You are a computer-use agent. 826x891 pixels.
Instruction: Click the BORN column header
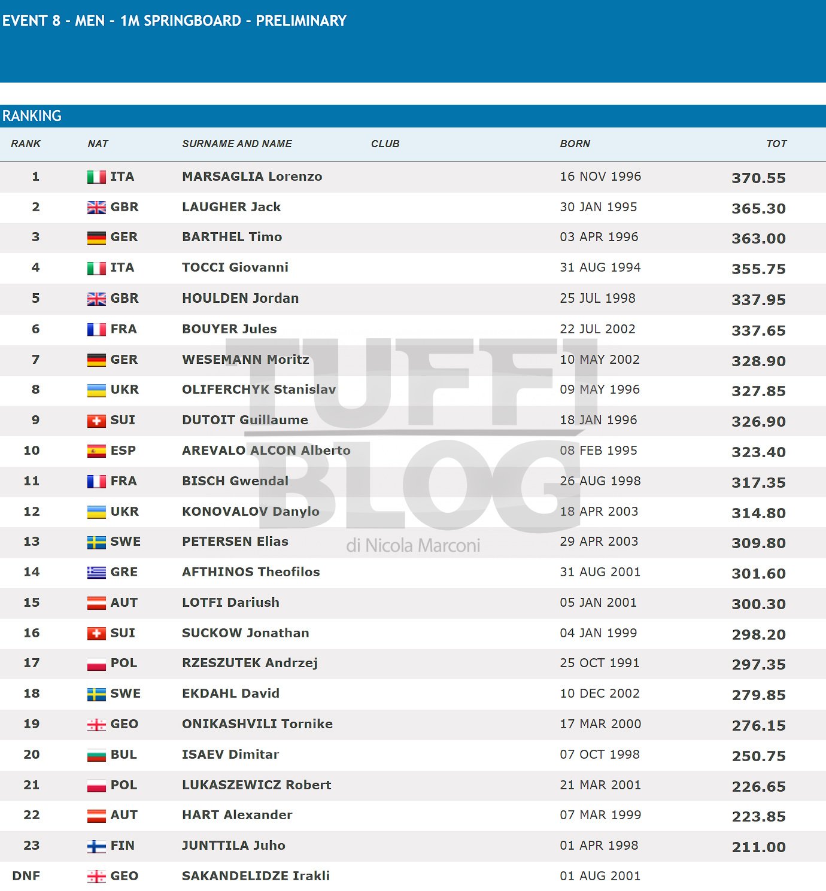pos(575,144)
